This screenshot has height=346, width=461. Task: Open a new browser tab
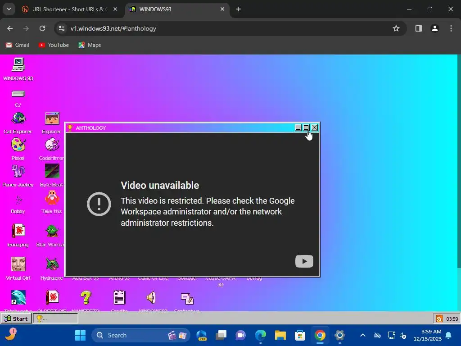pos(239,9)
